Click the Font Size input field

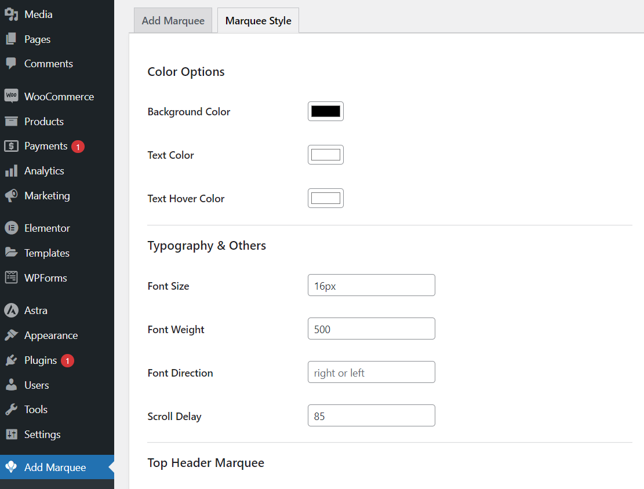(371, 286)
